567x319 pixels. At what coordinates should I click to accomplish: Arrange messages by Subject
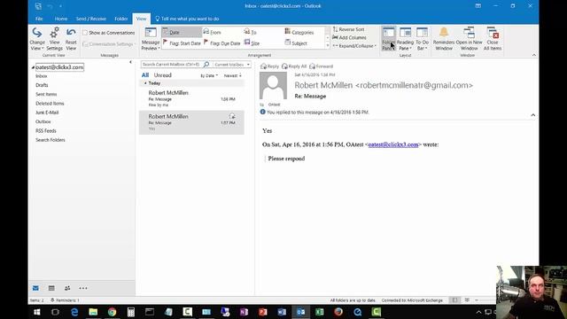click(x=296, y=43)
